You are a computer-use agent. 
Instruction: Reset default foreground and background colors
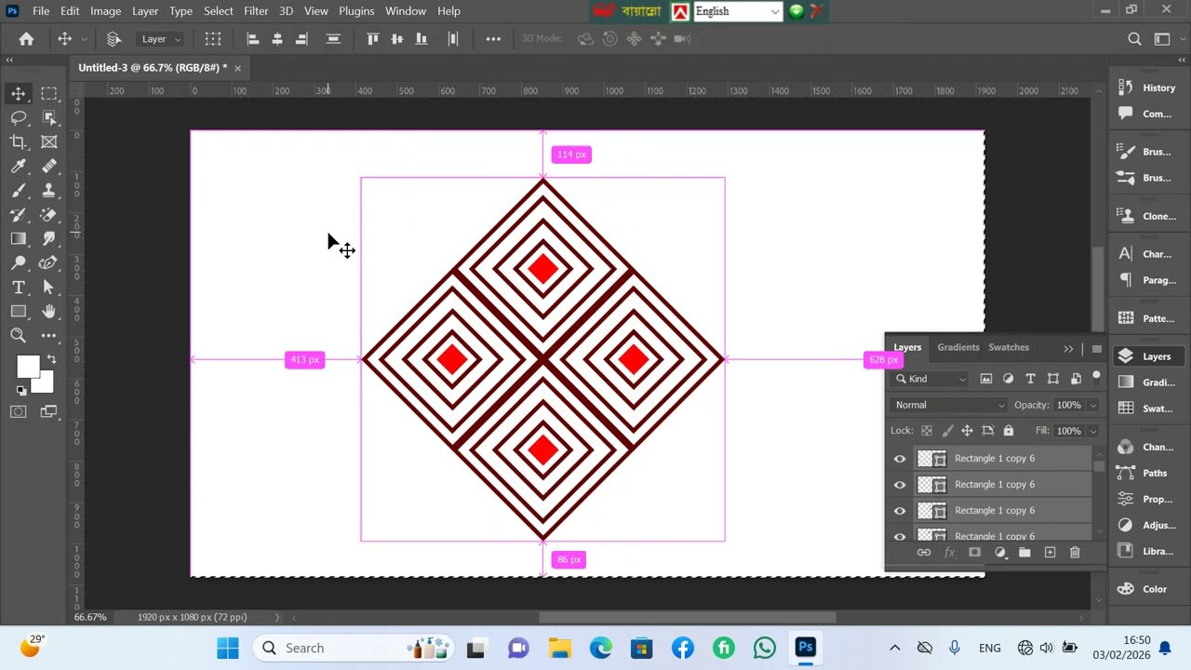[20, 391]
